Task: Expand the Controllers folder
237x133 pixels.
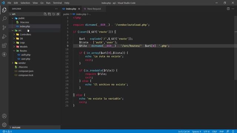Action: [14, 34]
